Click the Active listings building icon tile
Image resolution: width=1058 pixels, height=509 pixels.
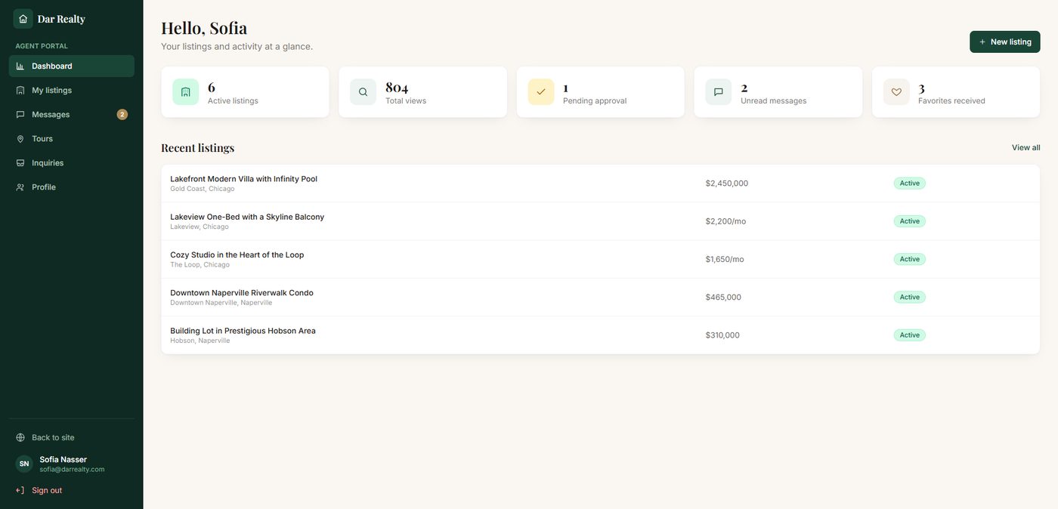point(186,92)
